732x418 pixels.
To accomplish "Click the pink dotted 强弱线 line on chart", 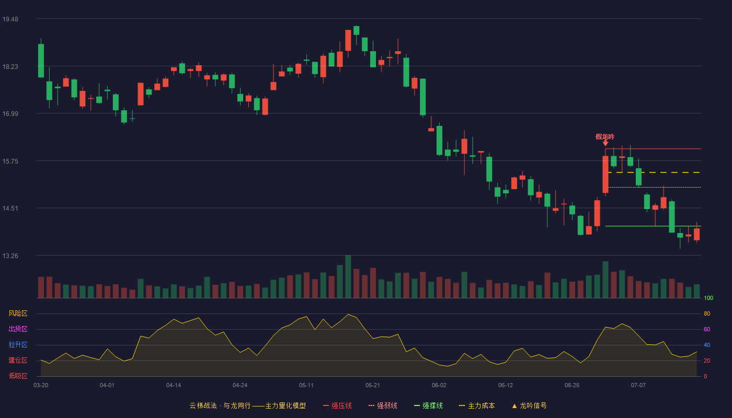I will click(x=654, y=187).
